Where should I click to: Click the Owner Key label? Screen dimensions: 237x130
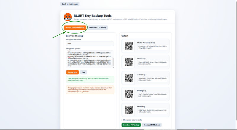[141, 59]
